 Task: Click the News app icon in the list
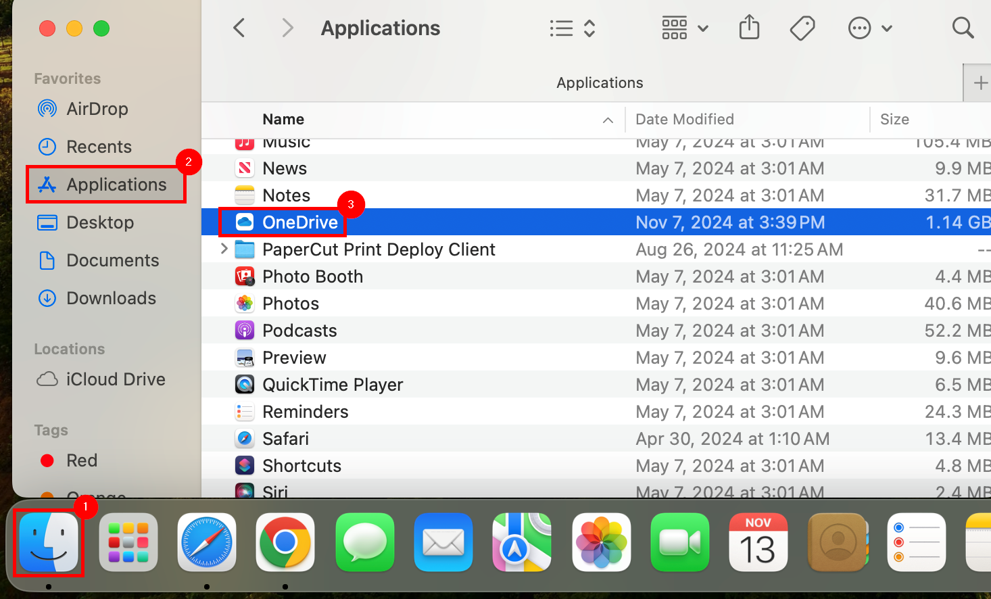tap(245, 168)
